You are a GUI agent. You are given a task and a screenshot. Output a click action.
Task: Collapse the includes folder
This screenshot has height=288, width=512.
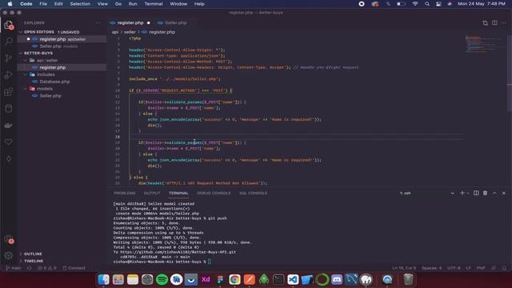[x=46, y=74]
